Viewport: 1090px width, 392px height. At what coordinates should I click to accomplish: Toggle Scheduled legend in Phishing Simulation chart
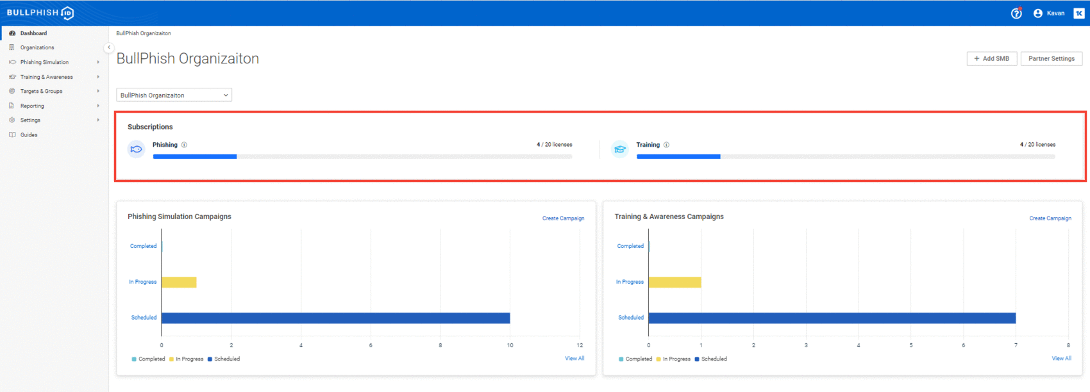223,359
